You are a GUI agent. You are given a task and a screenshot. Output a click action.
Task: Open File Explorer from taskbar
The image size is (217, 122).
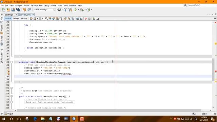(x=43, y=119)
